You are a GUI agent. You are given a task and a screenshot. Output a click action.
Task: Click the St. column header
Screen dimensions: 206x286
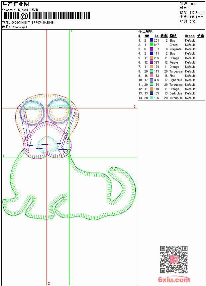coord(157,36)
